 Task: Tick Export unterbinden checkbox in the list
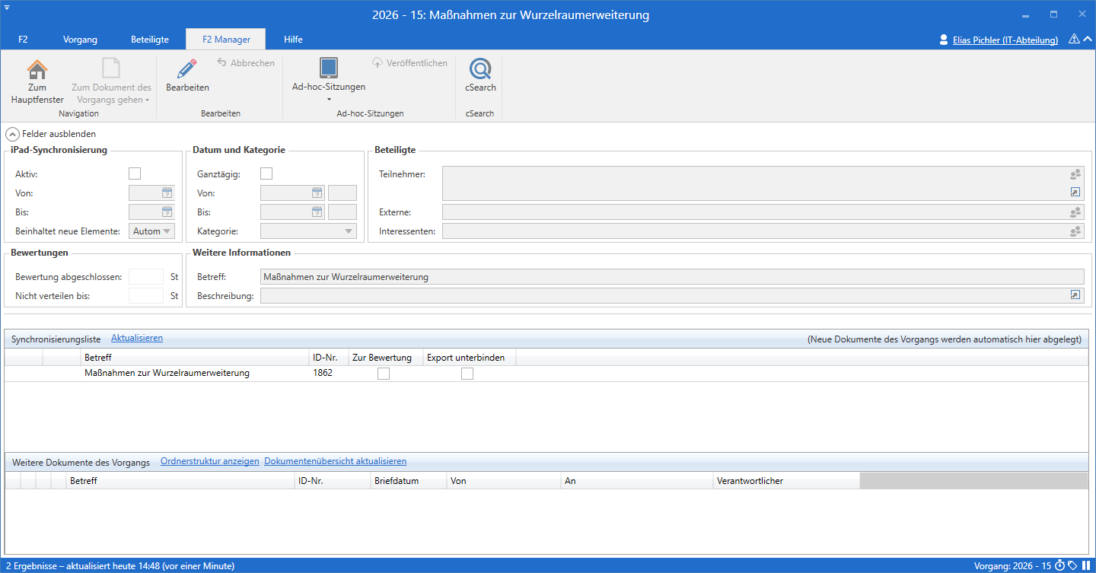click(467, 374)
